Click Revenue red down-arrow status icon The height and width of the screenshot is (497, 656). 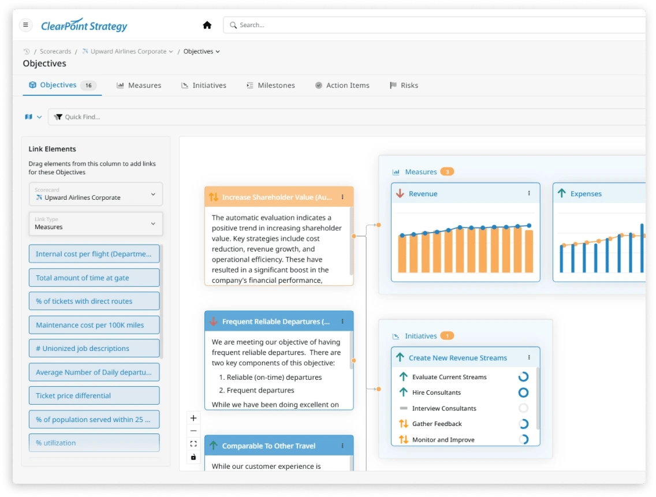[x=400, y=193]
